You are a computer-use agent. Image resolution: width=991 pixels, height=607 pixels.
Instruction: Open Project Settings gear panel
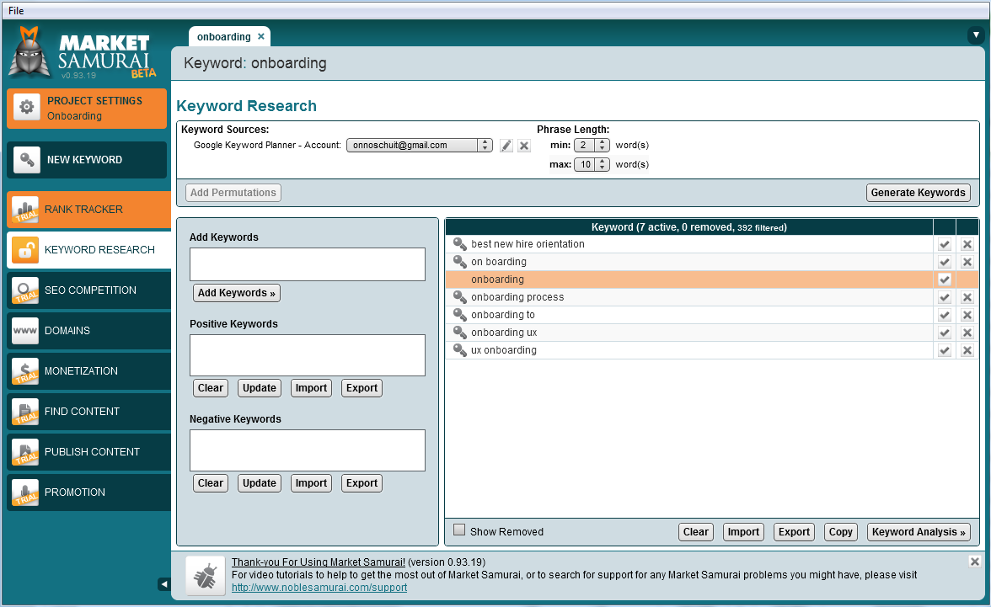87,109
